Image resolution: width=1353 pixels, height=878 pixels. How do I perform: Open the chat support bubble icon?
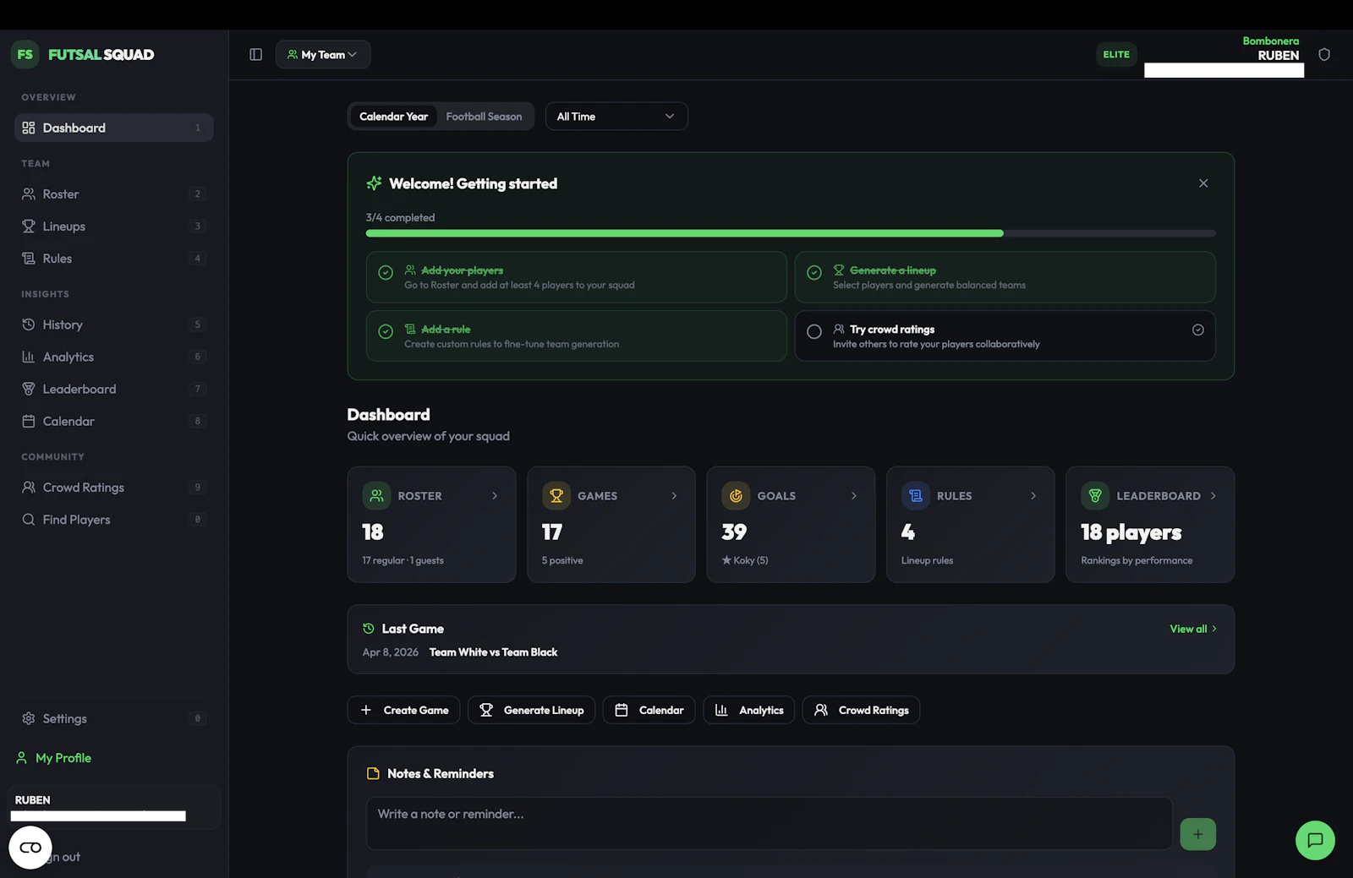(1315, 840)
